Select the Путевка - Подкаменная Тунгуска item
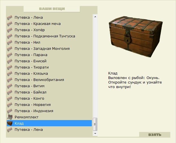Viewport: 176px width, 143px height. 49,36
